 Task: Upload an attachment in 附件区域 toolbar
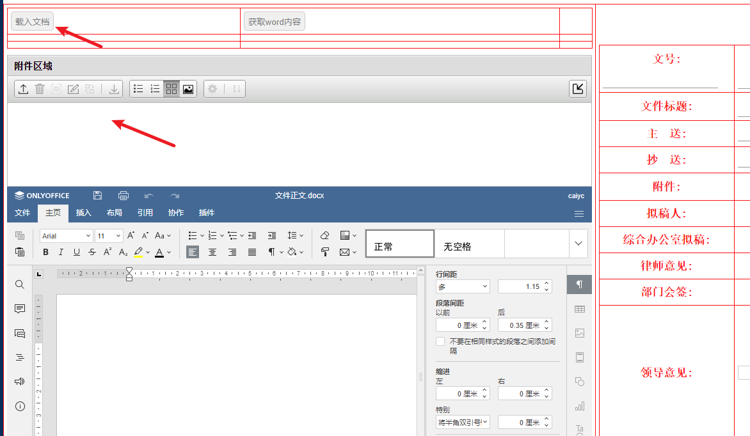[23, 89]
